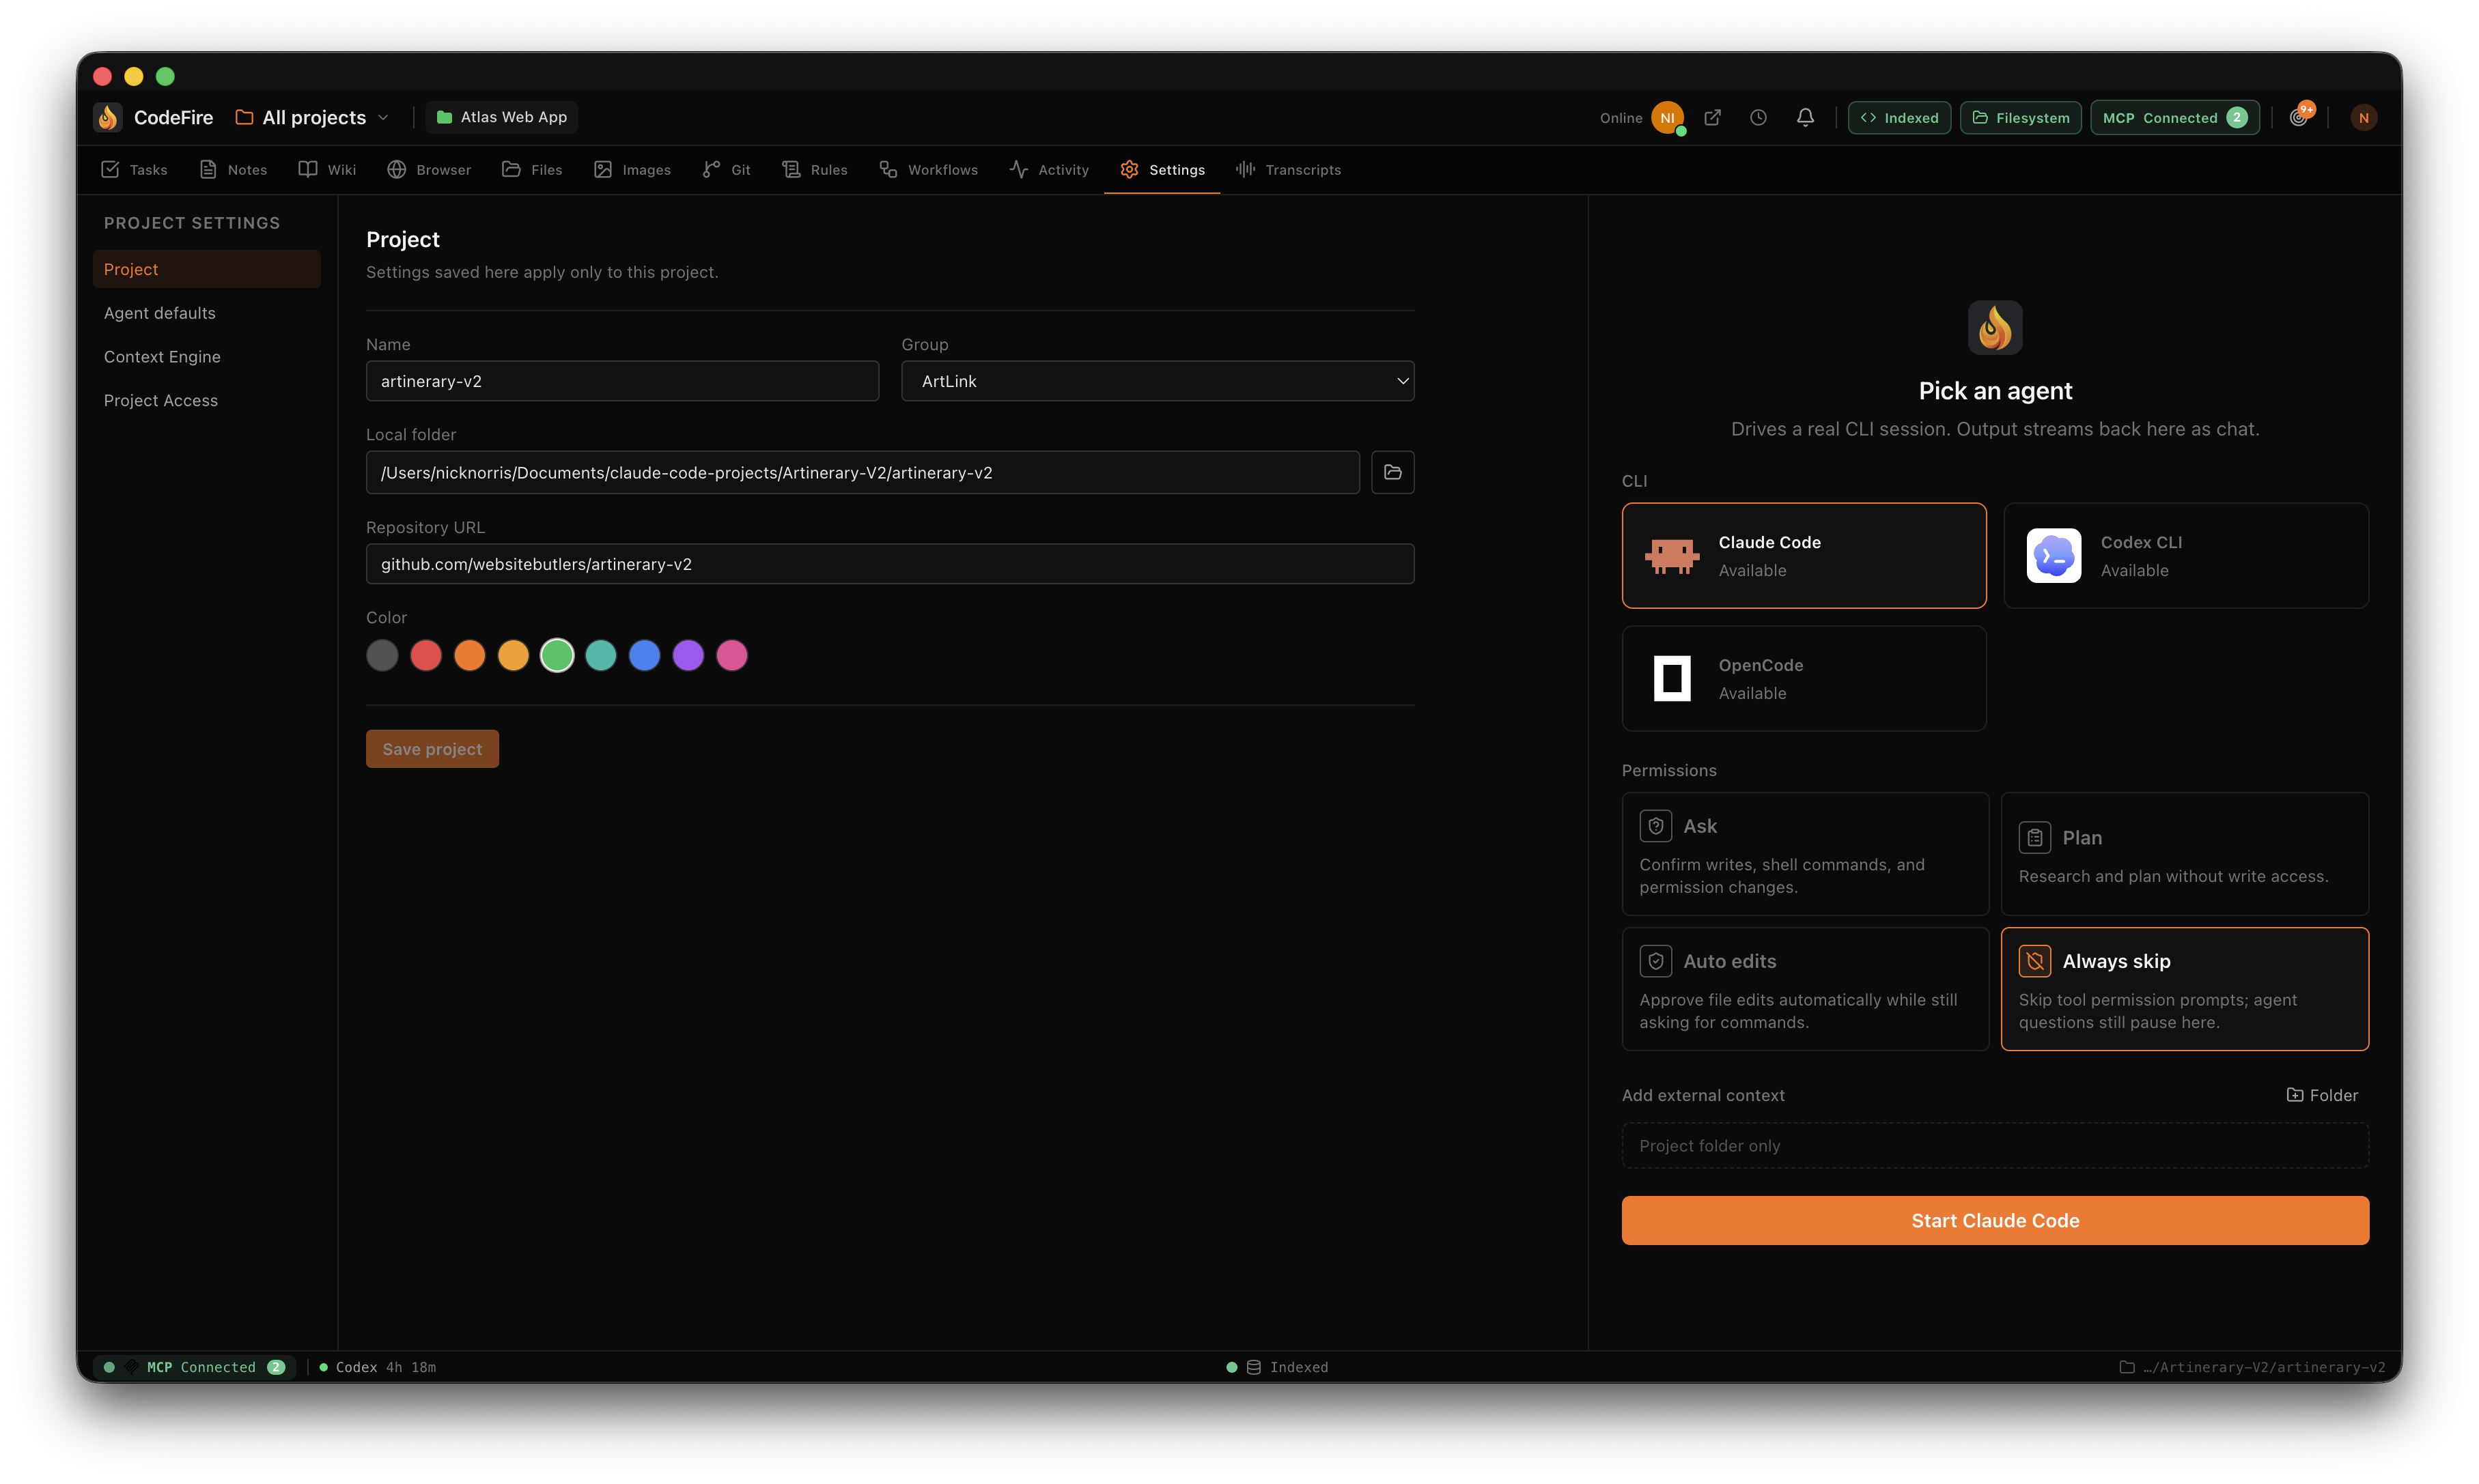Click the status bar database Indexed icon

1254,1367
